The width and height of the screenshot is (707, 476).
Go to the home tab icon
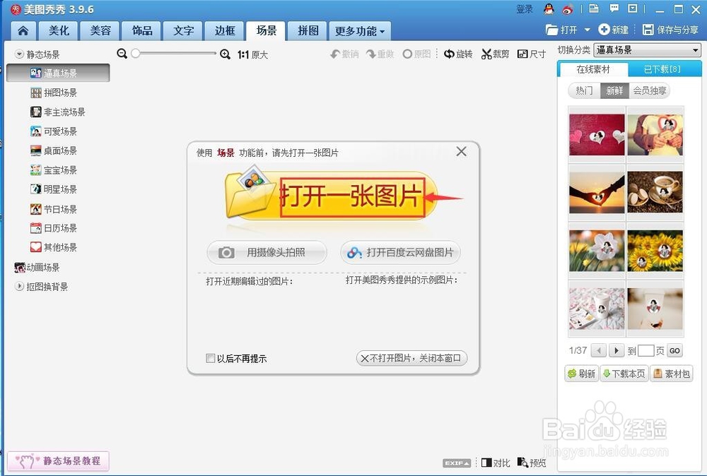[x=23, y=30]
